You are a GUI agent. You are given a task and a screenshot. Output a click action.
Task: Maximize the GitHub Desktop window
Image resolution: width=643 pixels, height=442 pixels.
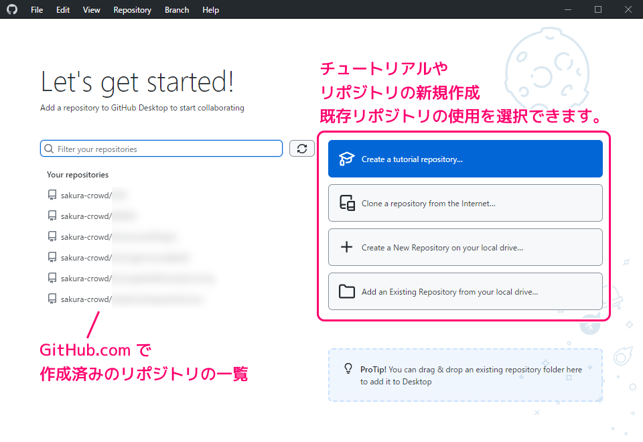point(598,9)
